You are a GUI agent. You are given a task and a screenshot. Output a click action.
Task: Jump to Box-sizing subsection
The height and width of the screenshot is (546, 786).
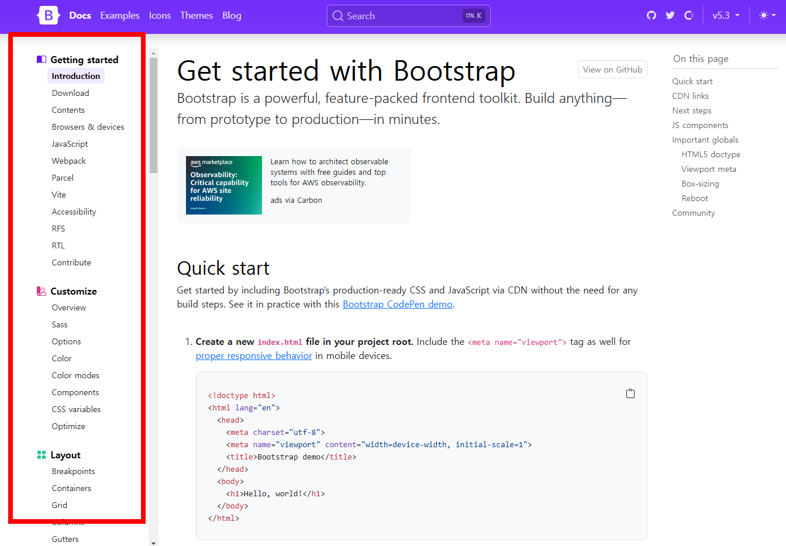700,184
